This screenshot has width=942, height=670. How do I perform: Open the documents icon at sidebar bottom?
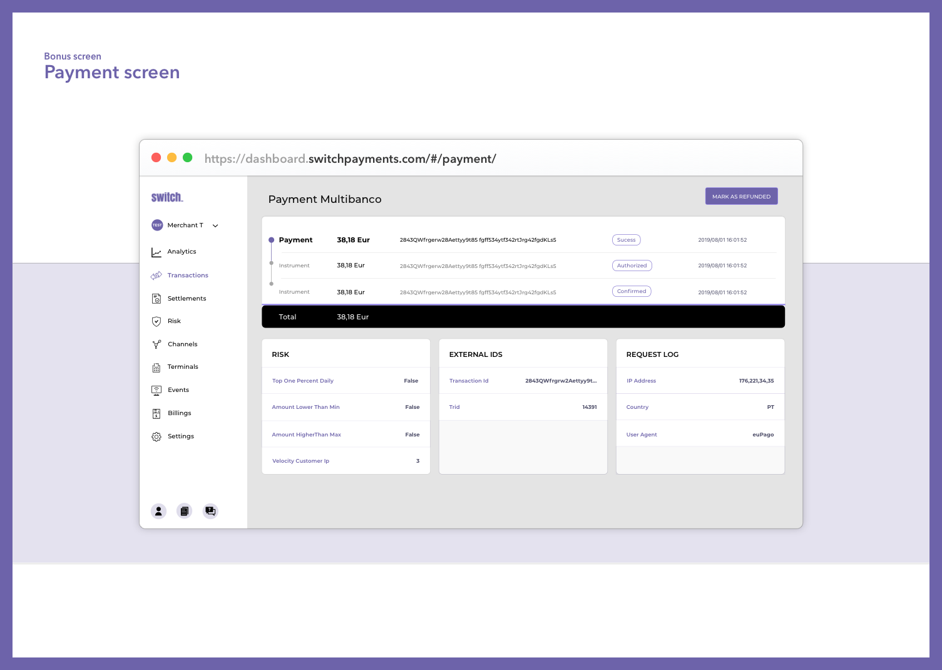point(185,512)
